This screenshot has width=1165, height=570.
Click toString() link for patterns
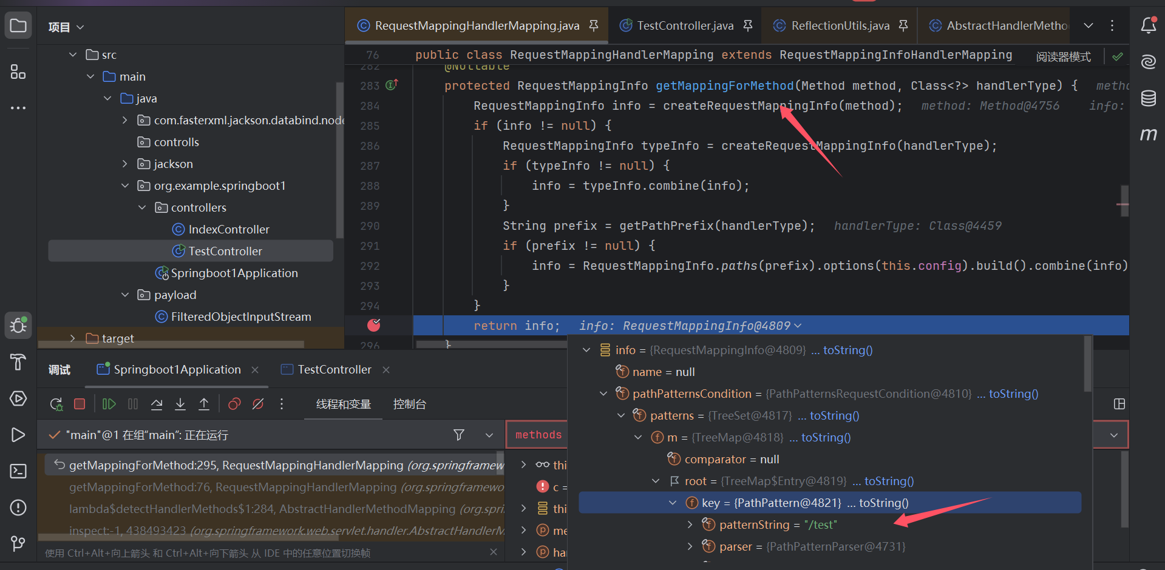tap(835, 415)
